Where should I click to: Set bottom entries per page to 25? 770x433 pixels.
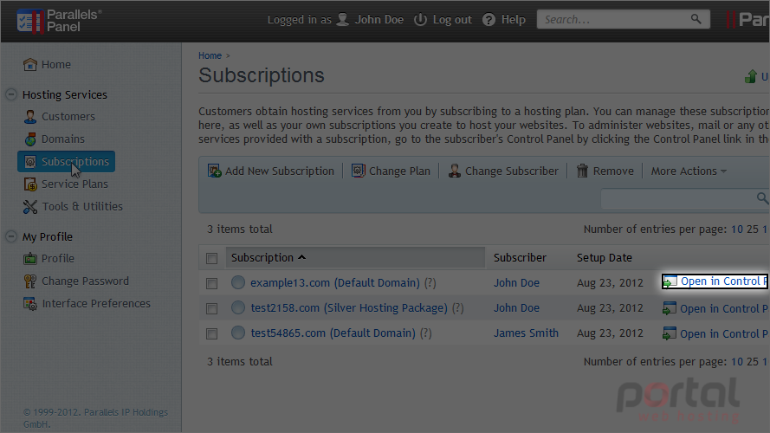(x=753, y=361)
